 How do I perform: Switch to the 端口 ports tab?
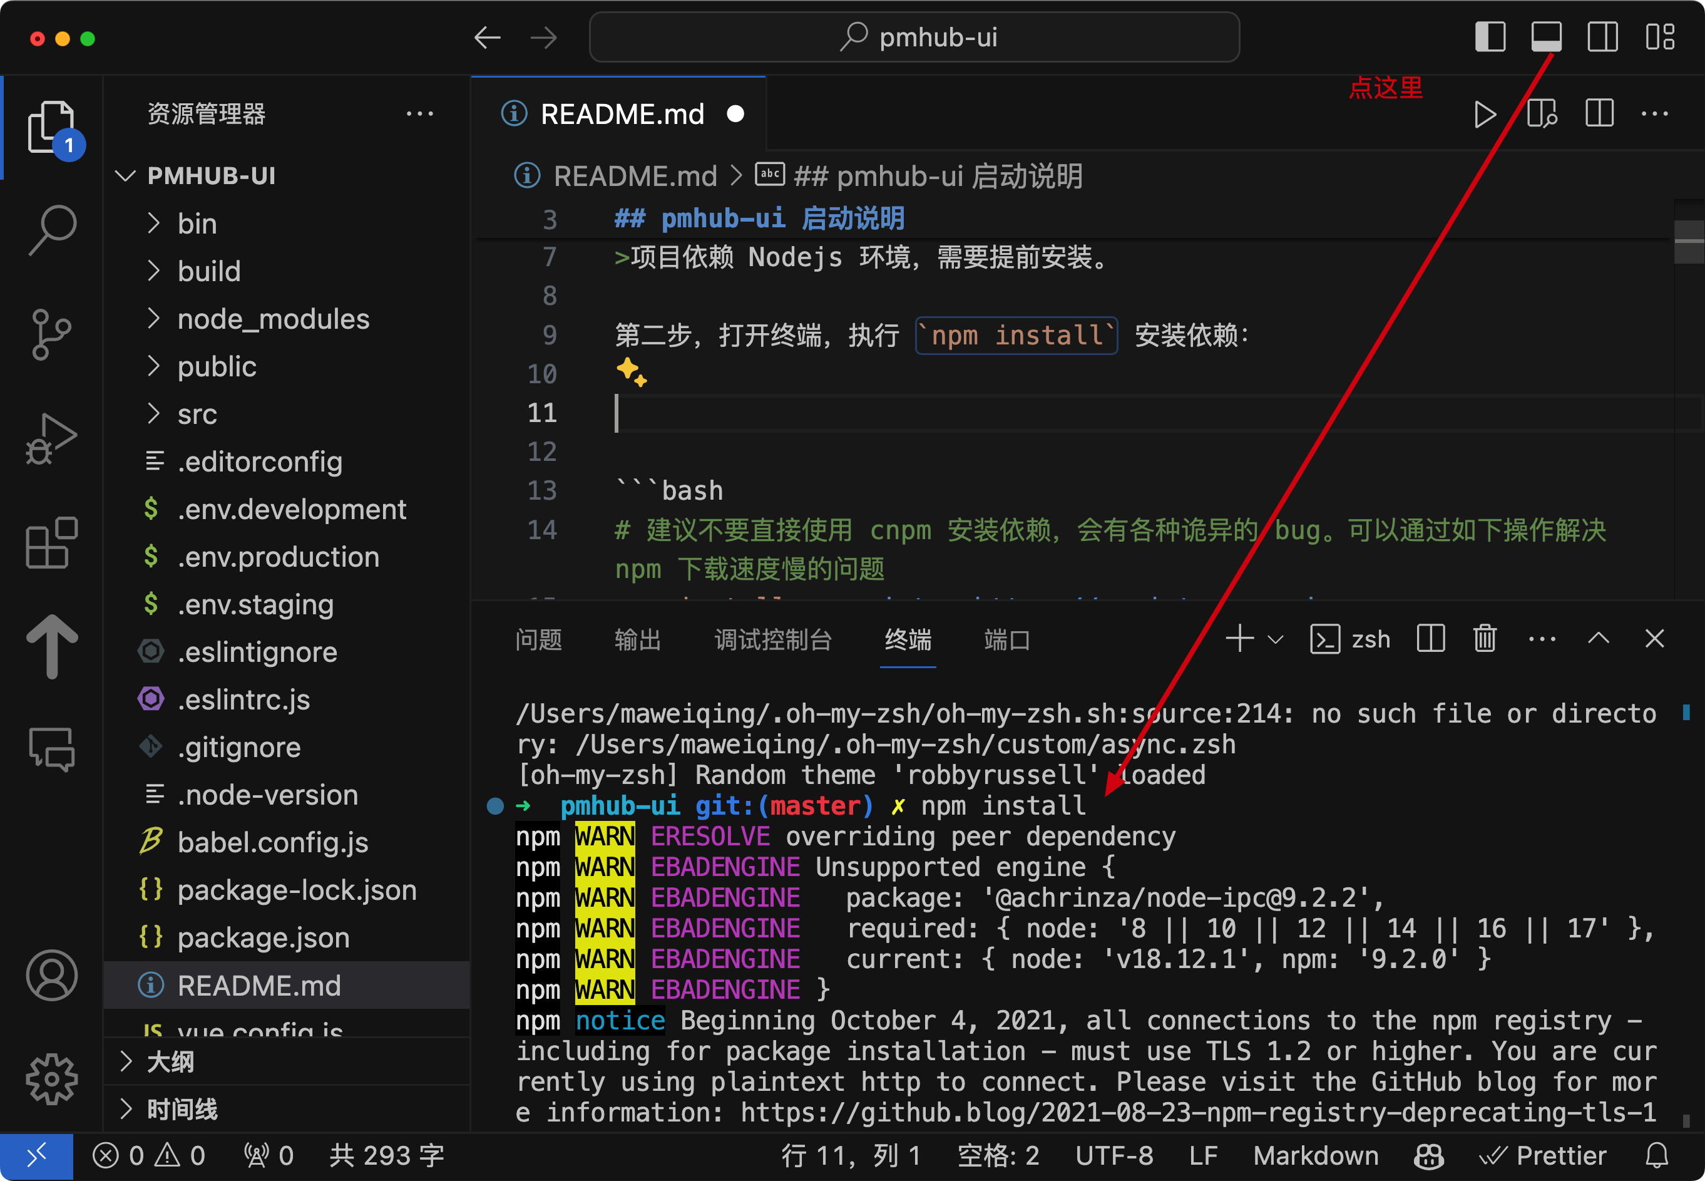(1006, 639)
